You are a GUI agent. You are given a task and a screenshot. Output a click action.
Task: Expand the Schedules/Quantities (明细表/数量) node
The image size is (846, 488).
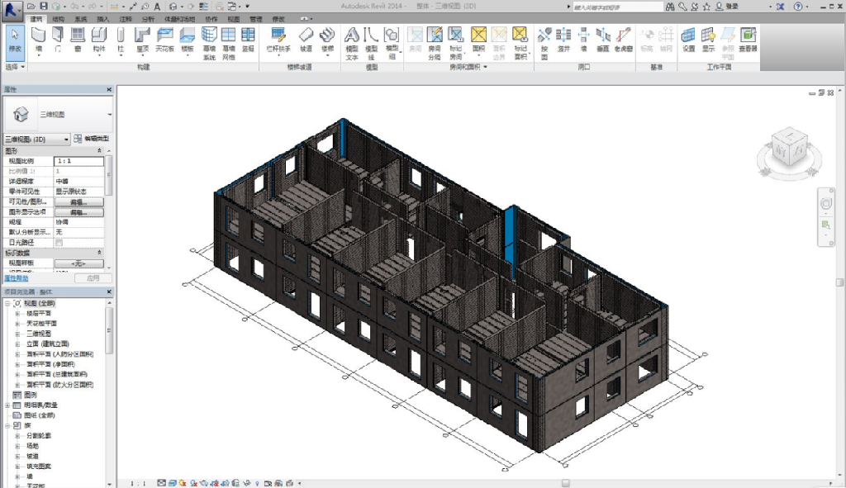(7, 405)
